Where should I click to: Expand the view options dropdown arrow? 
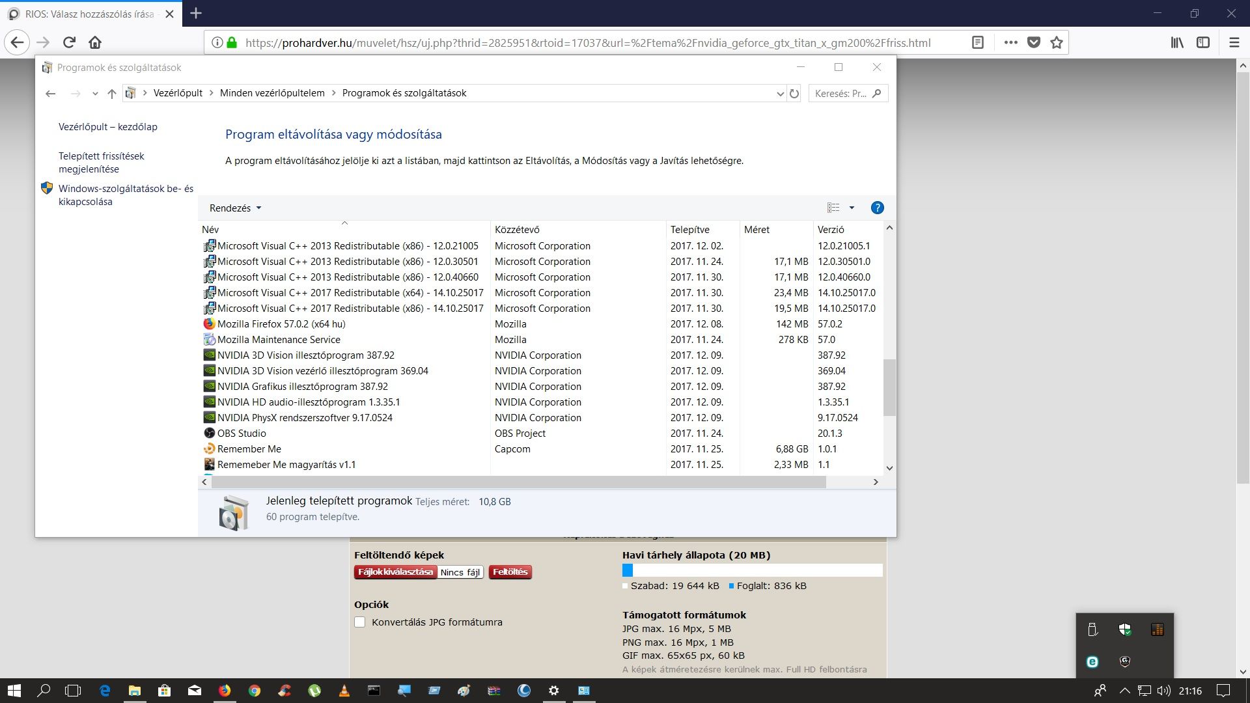852,208
